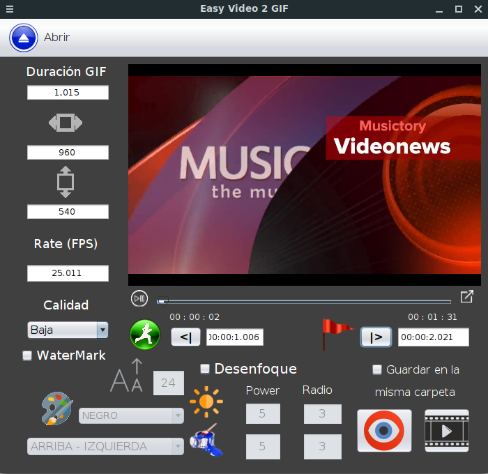The image size is (488, 474).
Task: Click the orange sun brightness icon
Action: [206, 402]
